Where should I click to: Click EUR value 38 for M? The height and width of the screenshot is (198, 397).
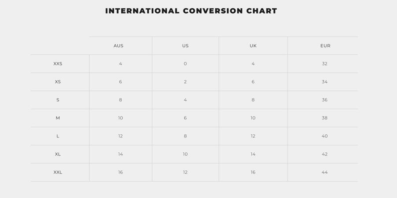[x=325, y=118]
